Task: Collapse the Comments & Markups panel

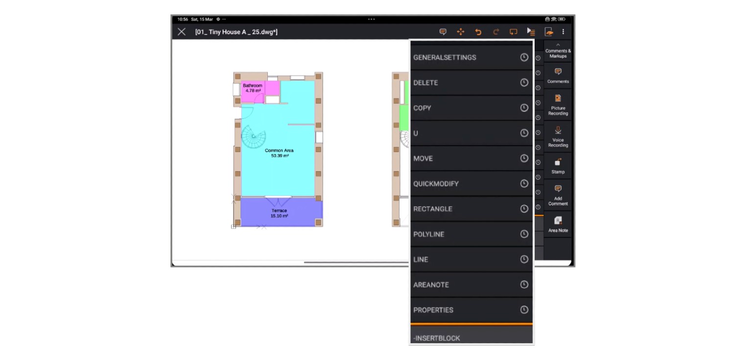Action: (x=558, y=45)
